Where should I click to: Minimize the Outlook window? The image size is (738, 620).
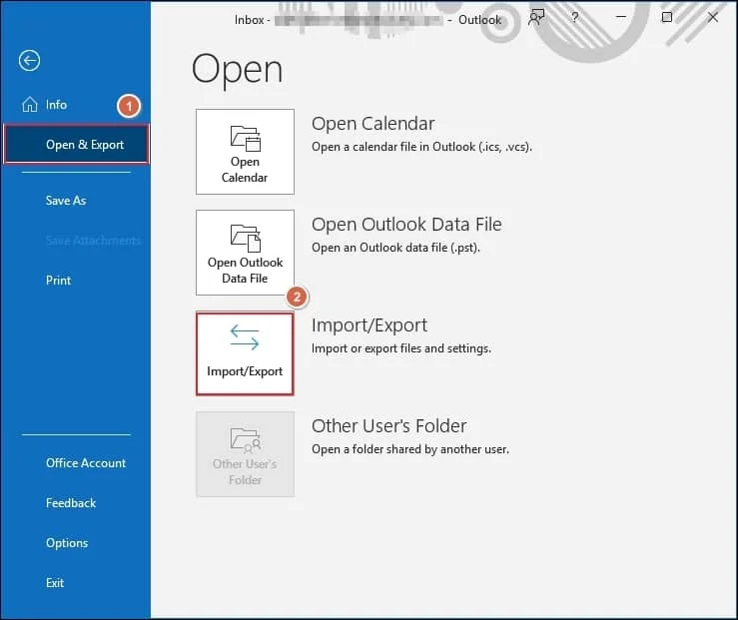pos(621,17)
